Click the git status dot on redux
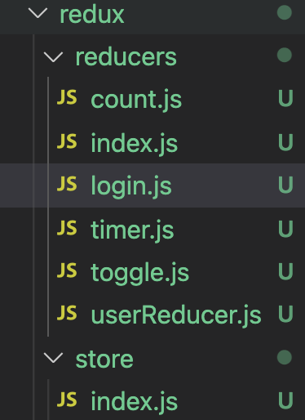 285,13
